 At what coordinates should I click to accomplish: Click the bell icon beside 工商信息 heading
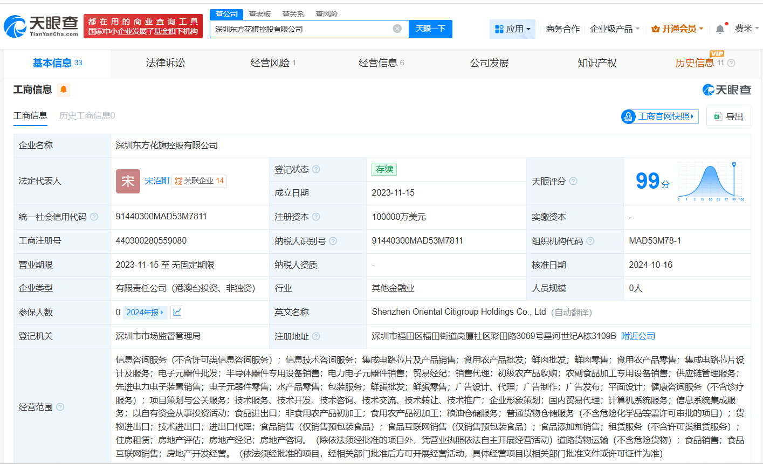click(64, 89)
